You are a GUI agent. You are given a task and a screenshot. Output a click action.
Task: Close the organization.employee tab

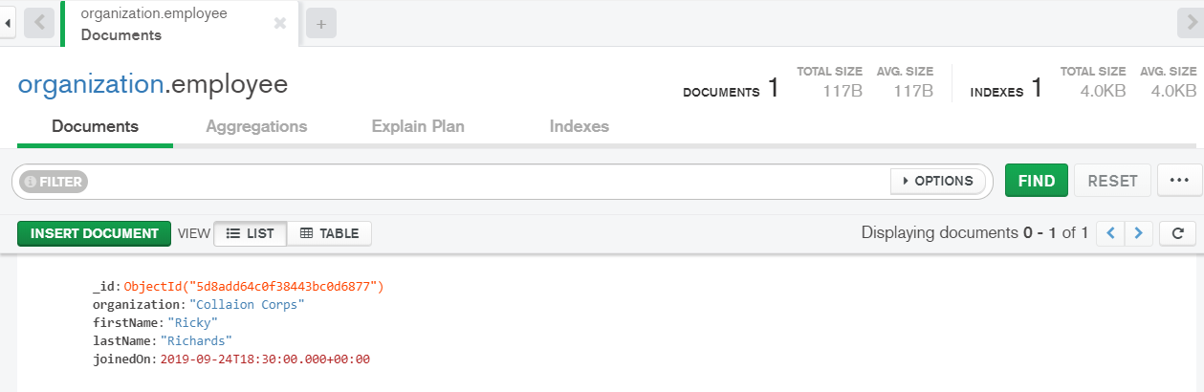[280, 24]
